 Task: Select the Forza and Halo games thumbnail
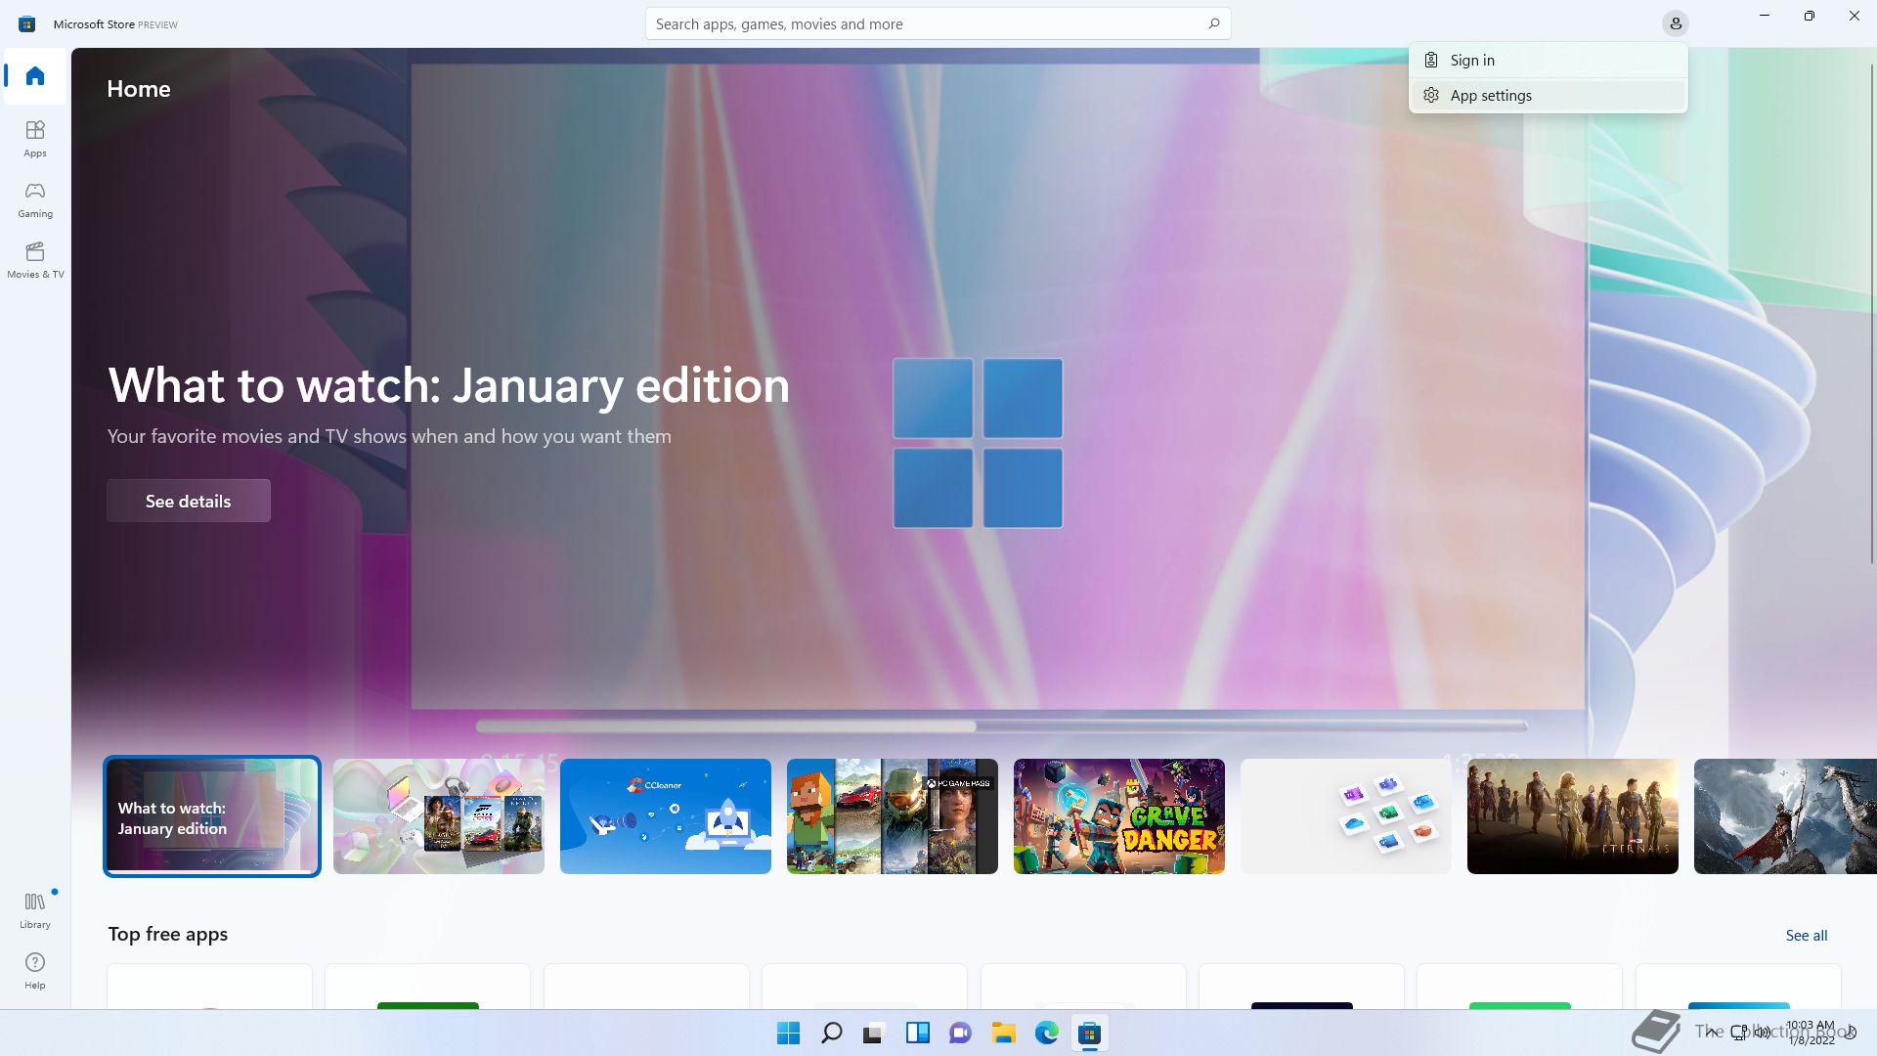click(439, 816)
